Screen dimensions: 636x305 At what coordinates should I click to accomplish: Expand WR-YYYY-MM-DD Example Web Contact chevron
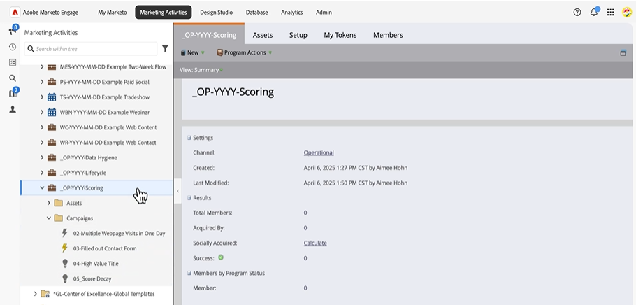pos(42,143)
